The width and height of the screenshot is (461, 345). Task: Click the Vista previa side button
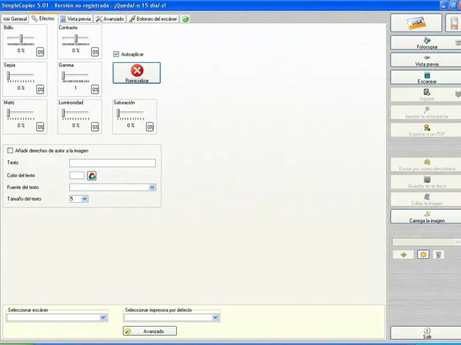(427, 60)
